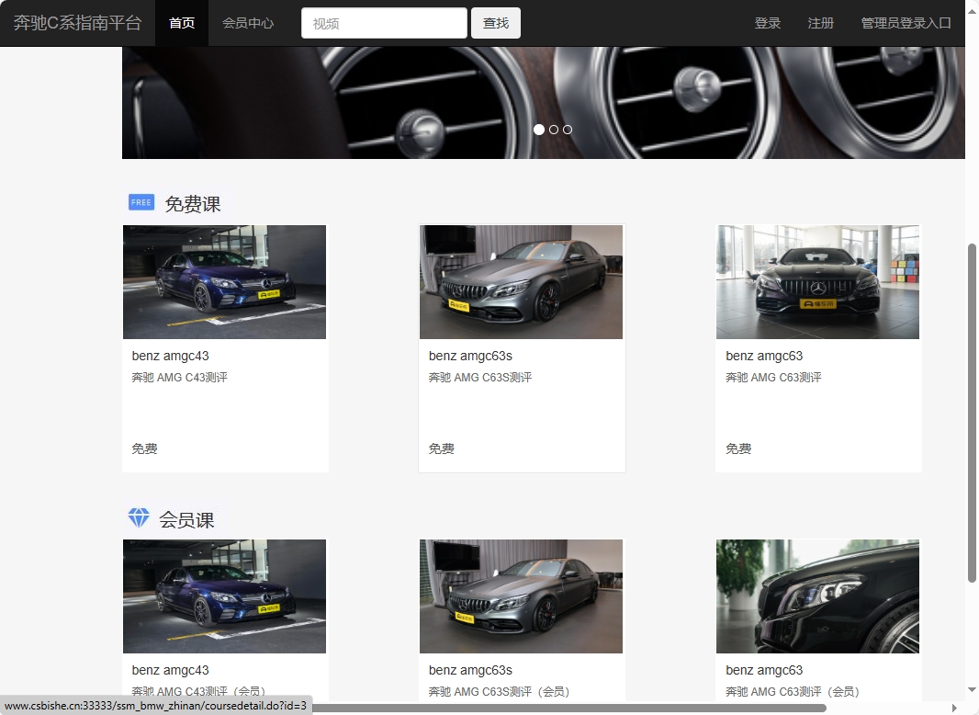Screen dimensions: 979x715
Task: Focus the 视频 search input field
Action: pyautogui.click(x=384, y=23)
